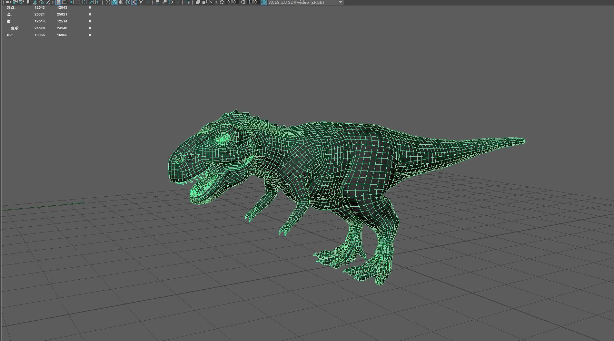Click the Exposure aperture icon
Screen dimensions: 614x341
pyautogui.click(x=221, y=2)
